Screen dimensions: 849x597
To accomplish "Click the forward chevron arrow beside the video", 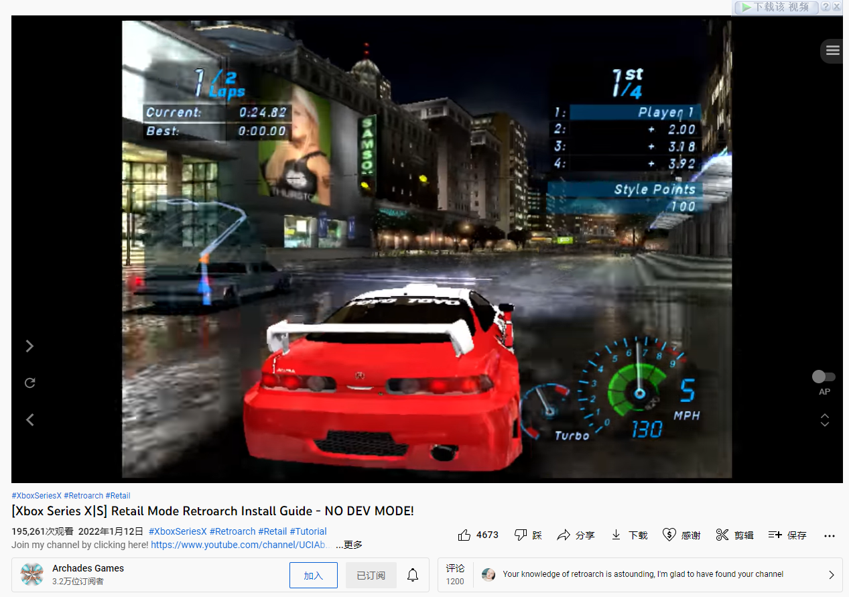I will pyautogui.click(x=29, y=346).
